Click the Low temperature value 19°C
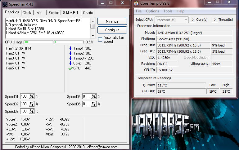The height and width of the screenshot is (150, 239). click(213, 91)
